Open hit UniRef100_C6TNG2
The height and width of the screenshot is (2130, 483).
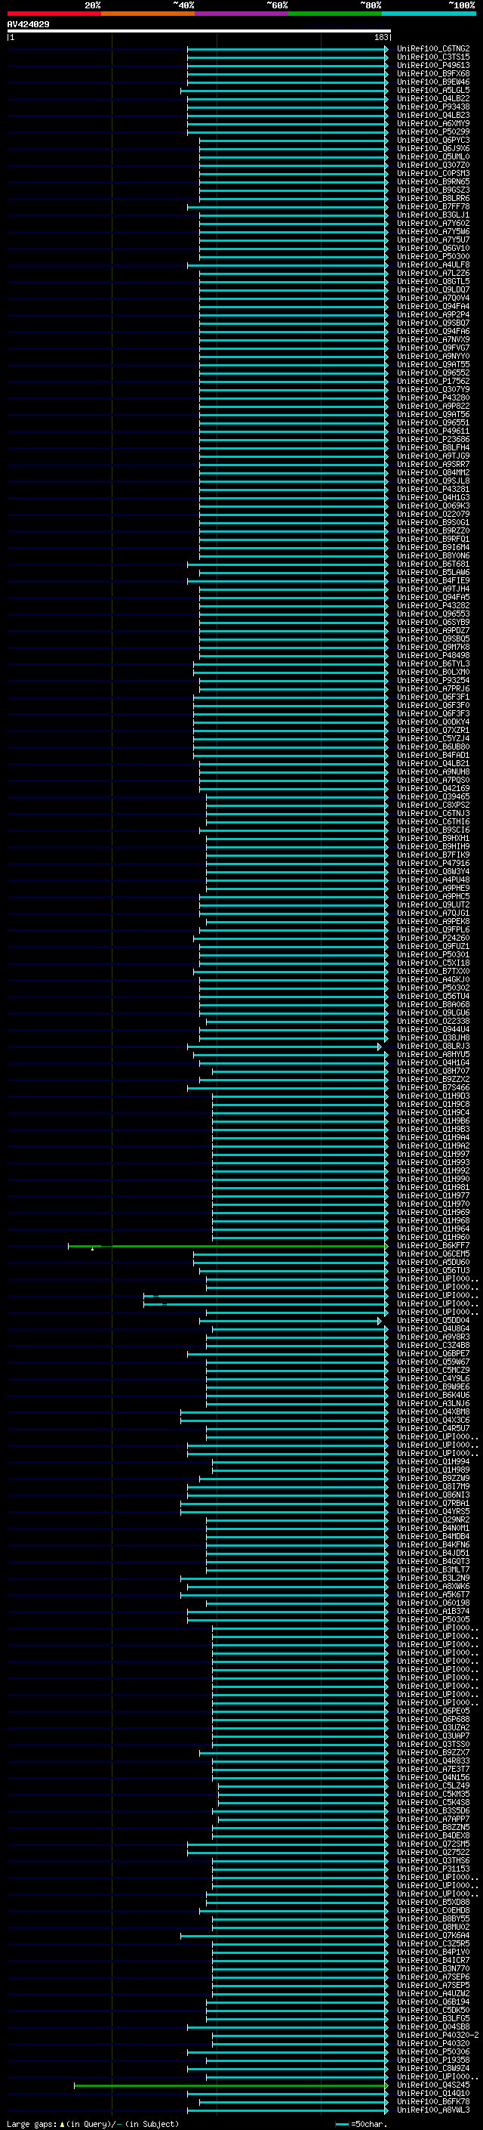point(433,49)
